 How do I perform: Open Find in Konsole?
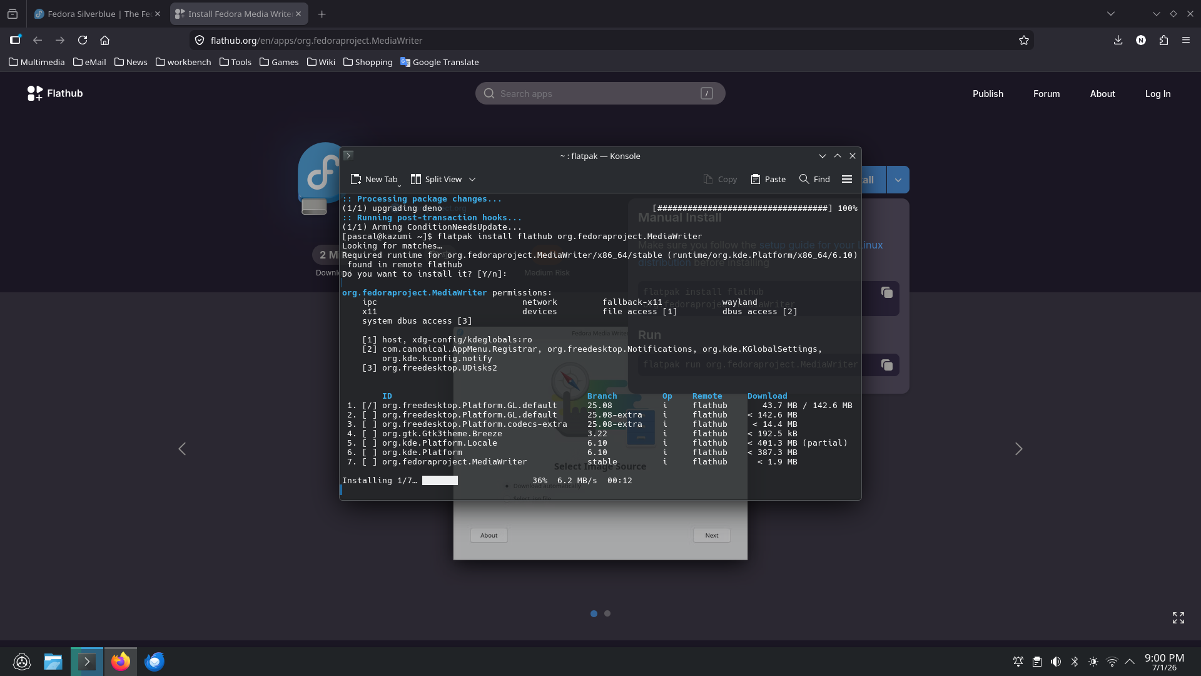pyautogui.click(x=814, y=179)
